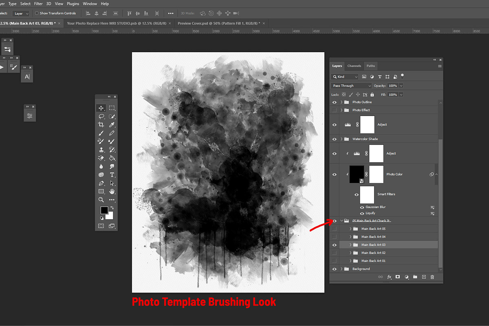Open the Pass Through blend mode dropdown
This screenshot has height=326, width=489.
[352, 86]
